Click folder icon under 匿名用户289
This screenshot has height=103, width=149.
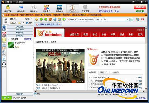coord(18,47)
